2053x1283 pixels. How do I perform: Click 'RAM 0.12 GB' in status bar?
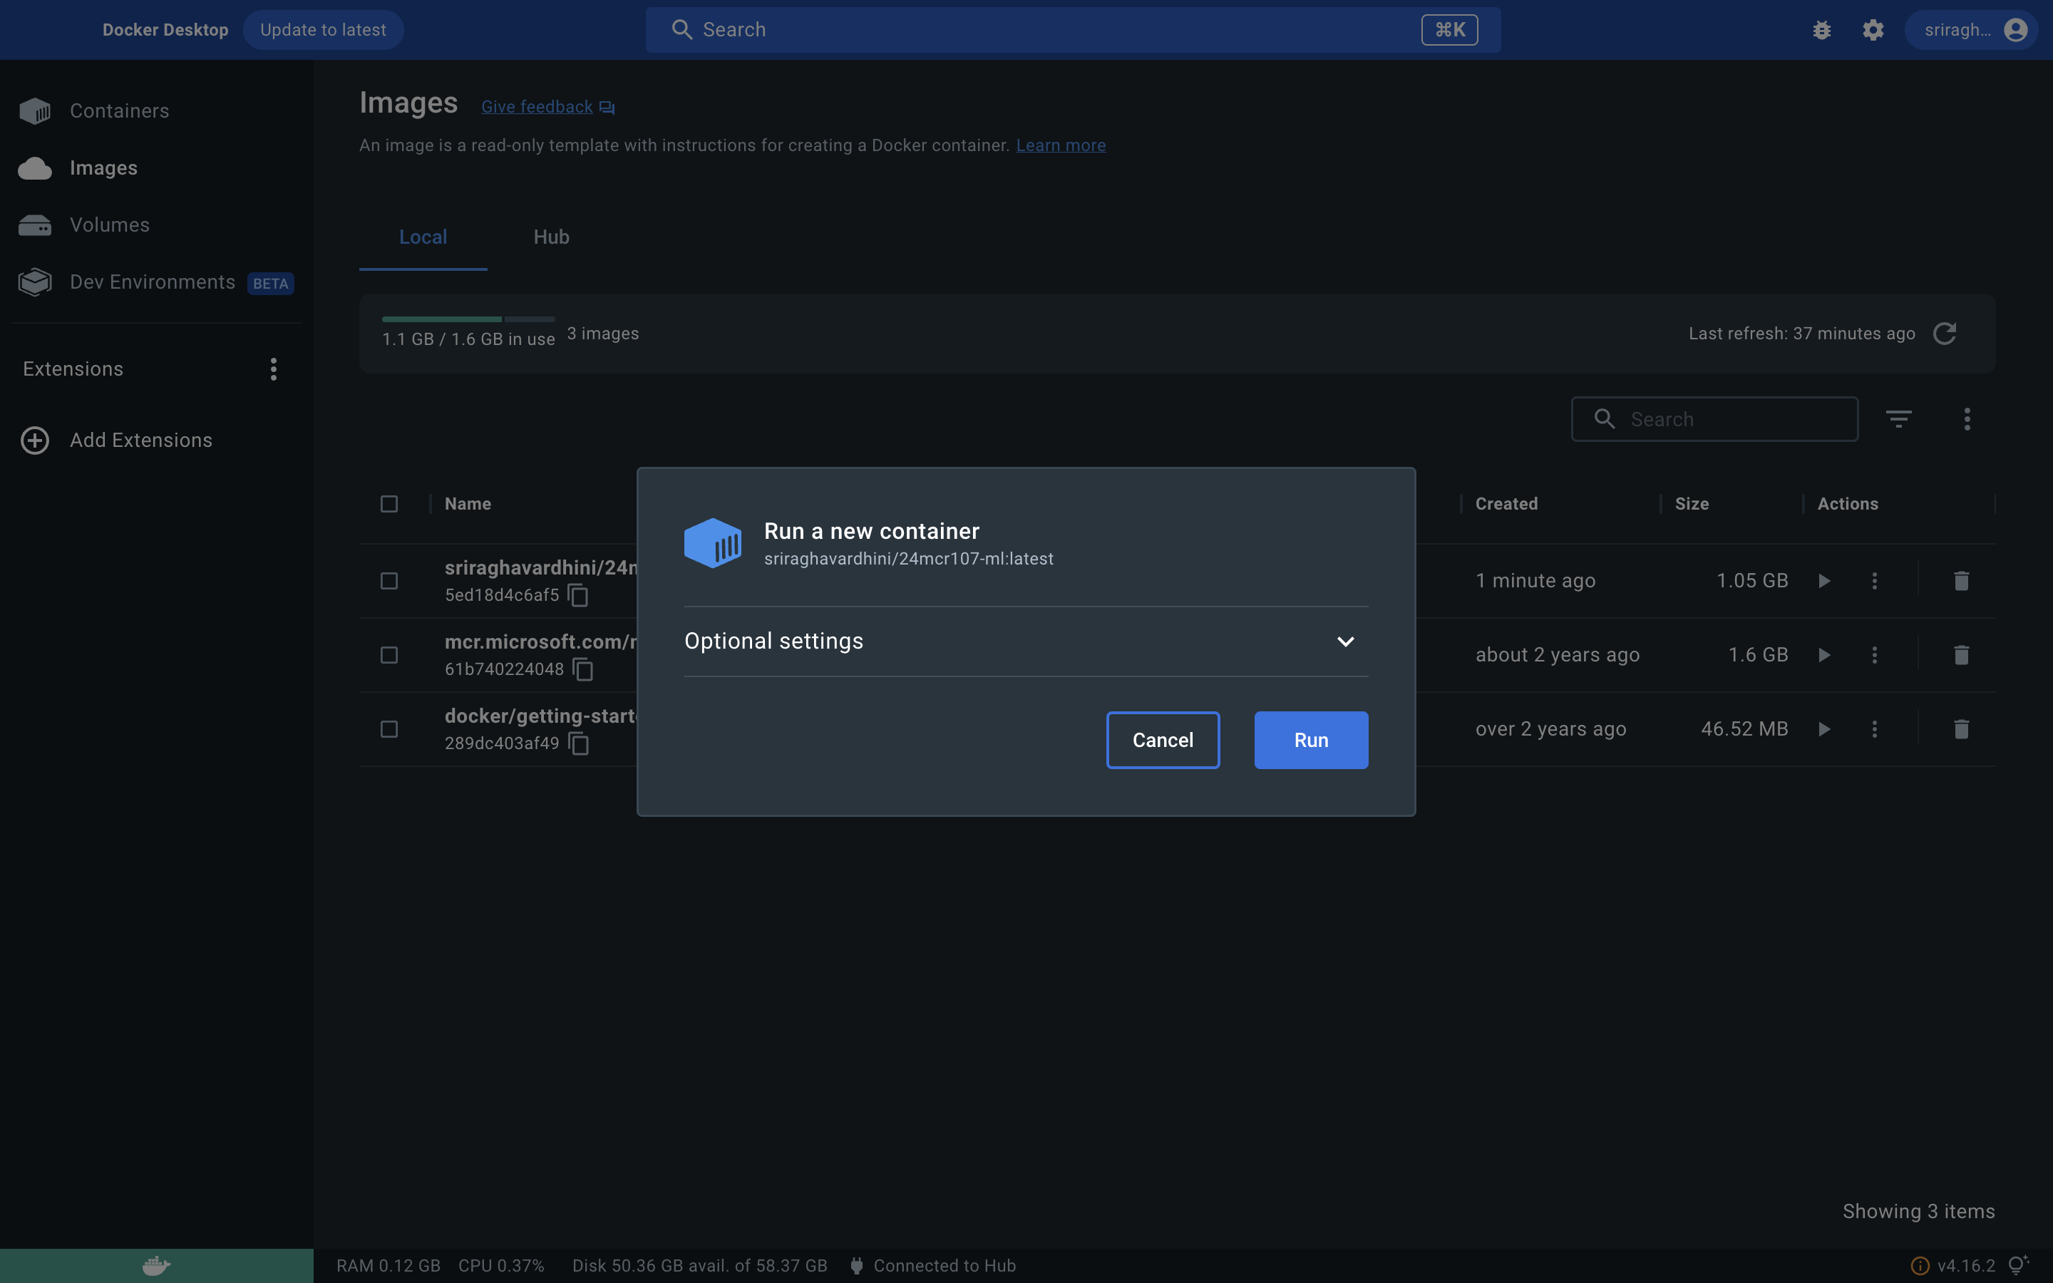(x=389, y=1266)
